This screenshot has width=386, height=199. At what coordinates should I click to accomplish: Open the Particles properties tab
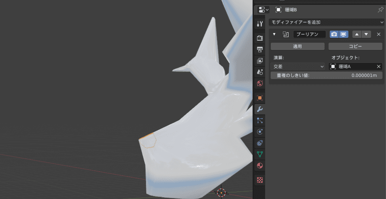(x=260, y=120)
